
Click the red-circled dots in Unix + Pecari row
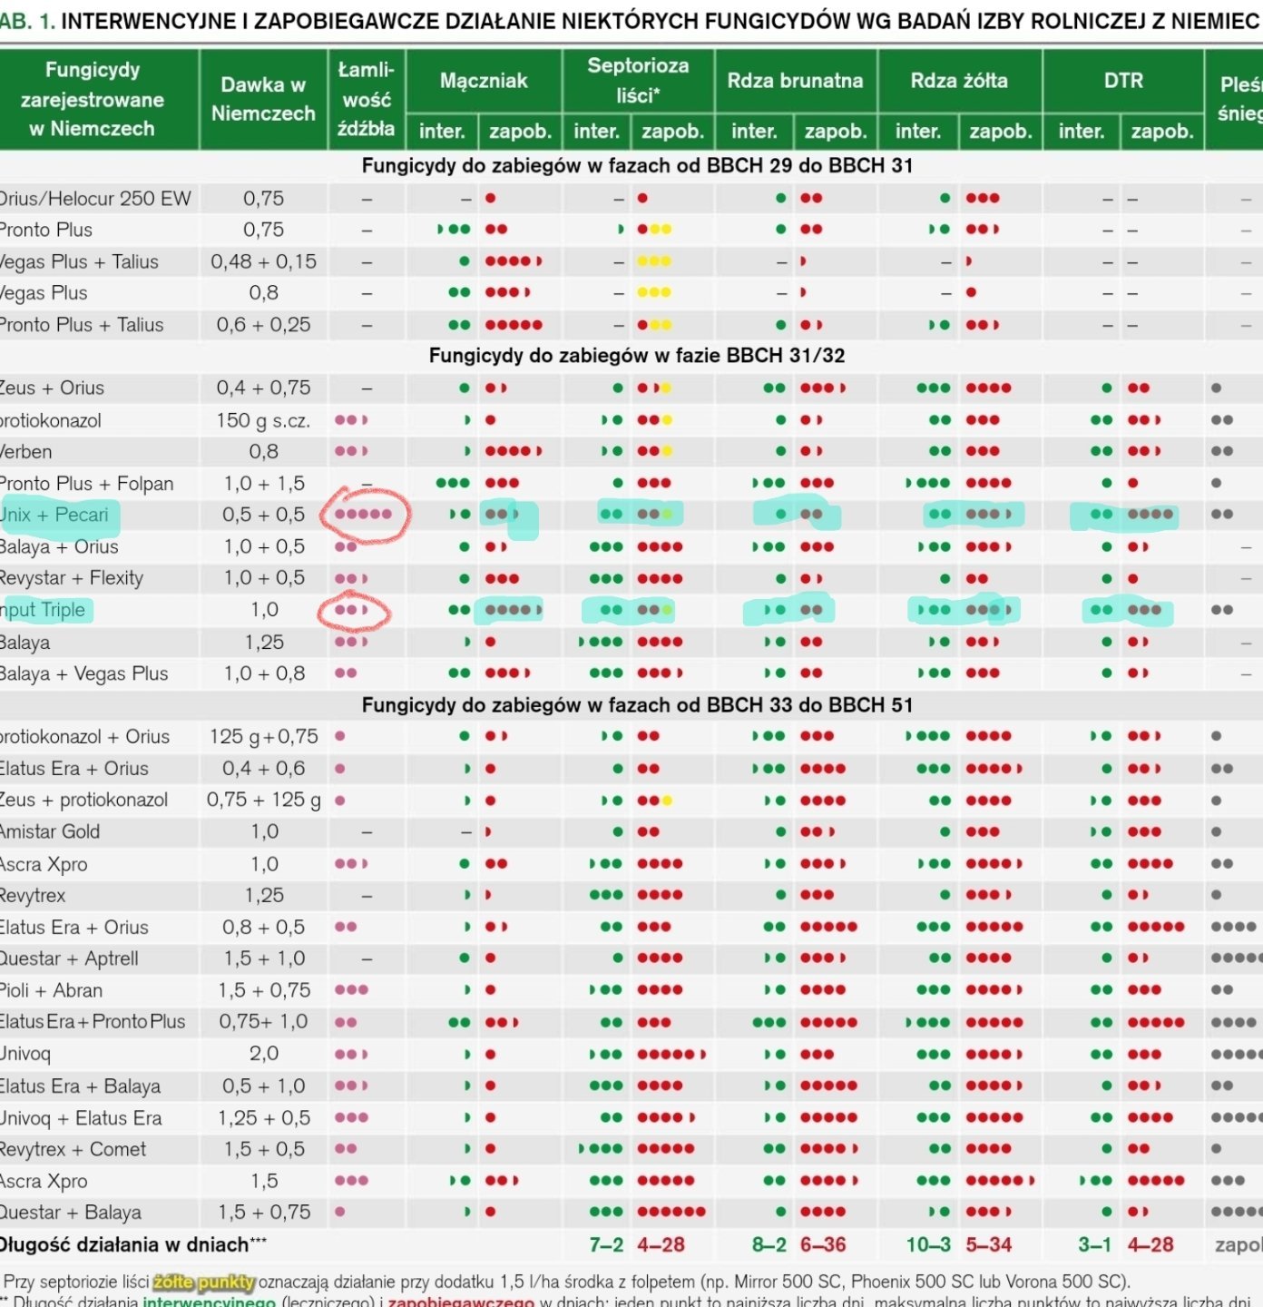click(x=364, y=514)
